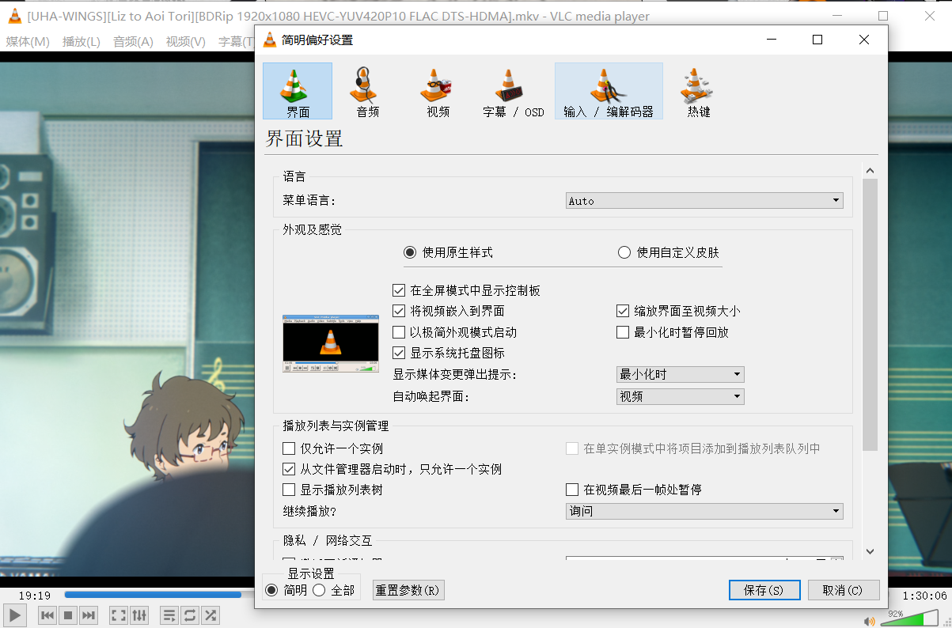The width and height of the screenshot is (952, 628).
Task: Open the 界面 (Interface) settings category
Action: [x=298, y=92]
